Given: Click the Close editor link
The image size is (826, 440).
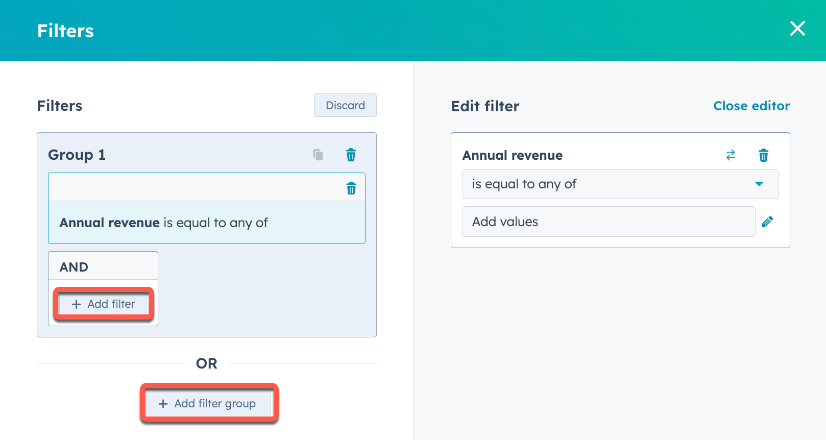Looking at the screenshot, I should coord(751,106).
